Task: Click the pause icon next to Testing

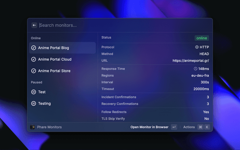Action: click(x=34, y=103)
